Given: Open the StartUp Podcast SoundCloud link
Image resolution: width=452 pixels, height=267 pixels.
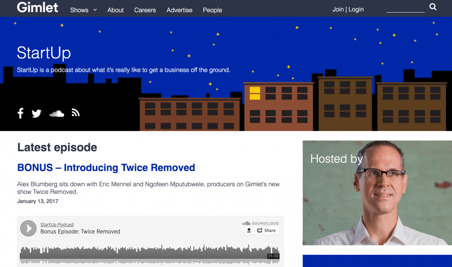Looking at the screenshot, I should [57, 225].
